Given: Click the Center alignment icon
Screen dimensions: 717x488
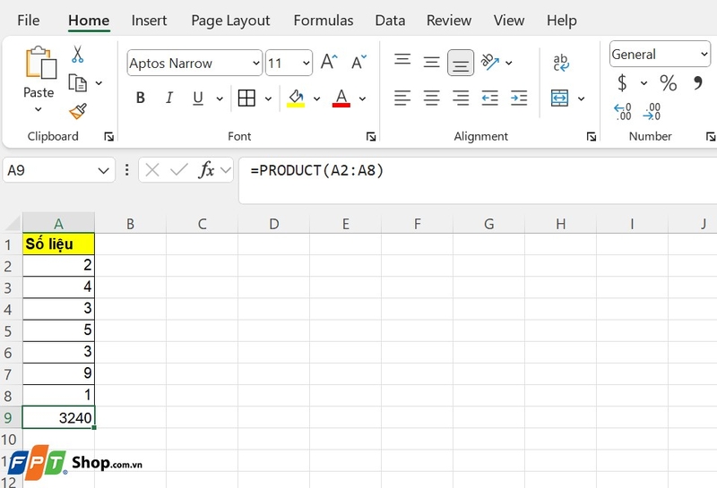Looking at the screenshot, I should click(431, 98).
